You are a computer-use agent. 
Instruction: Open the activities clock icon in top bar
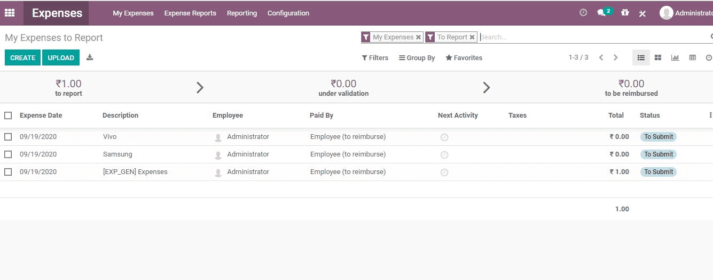pyautogui.click(x=583, y=13)
